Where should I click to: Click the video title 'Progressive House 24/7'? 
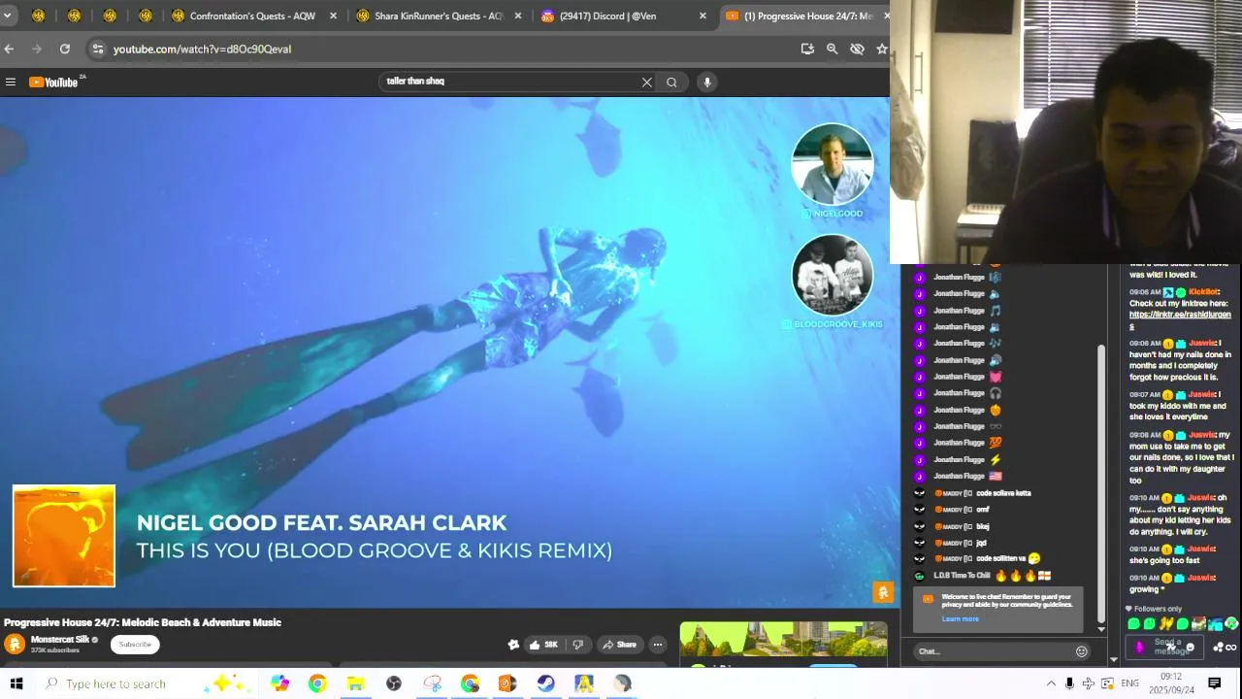coord(143,622)
